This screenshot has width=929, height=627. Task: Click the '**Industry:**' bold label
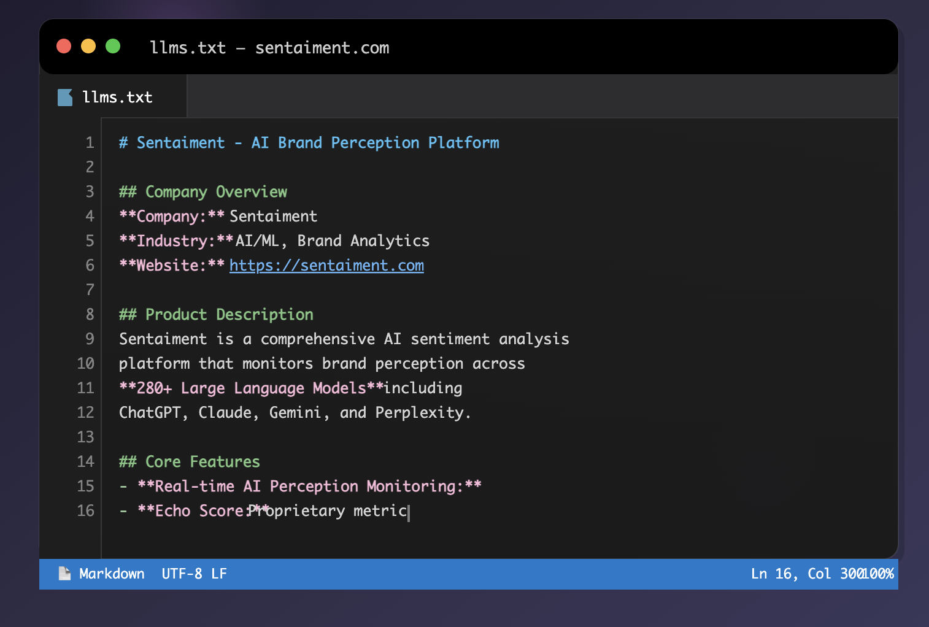click(x=176, y=241)
